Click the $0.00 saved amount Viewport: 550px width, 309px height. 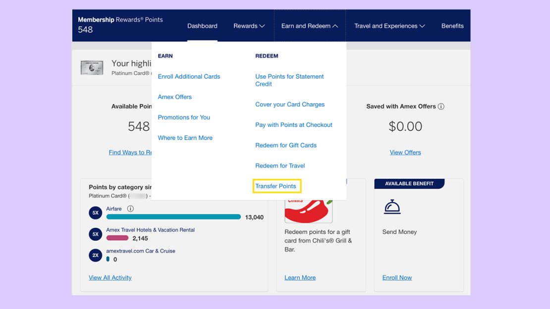click(x=405, y=126)
